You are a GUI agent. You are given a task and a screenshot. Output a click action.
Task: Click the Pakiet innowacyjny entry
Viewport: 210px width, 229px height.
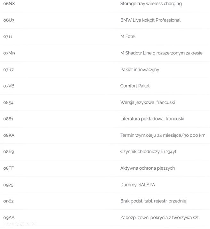coord(140,70)
